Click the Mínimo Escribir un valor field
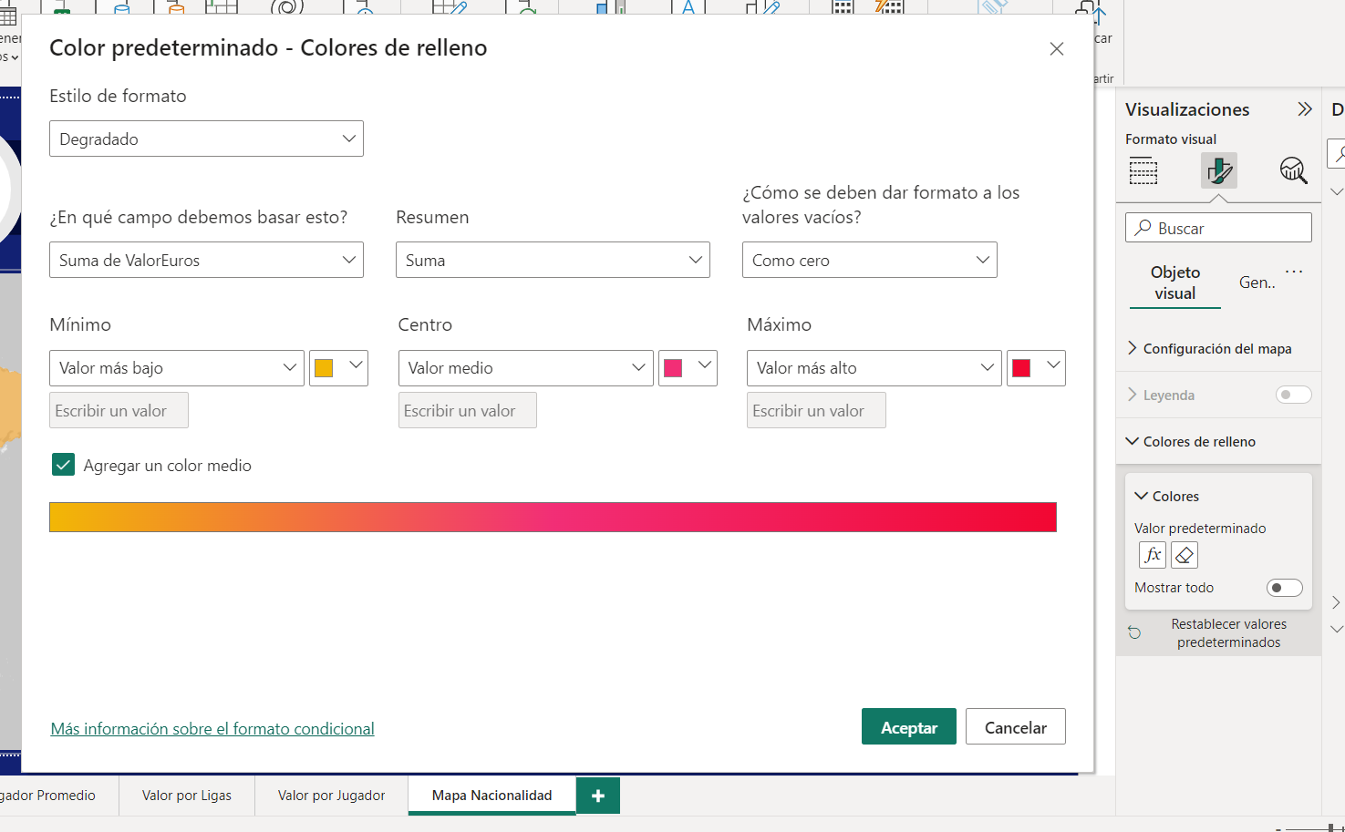This screenshot has height=832, width=1345. pyautogui.click(x=119, y=410)
